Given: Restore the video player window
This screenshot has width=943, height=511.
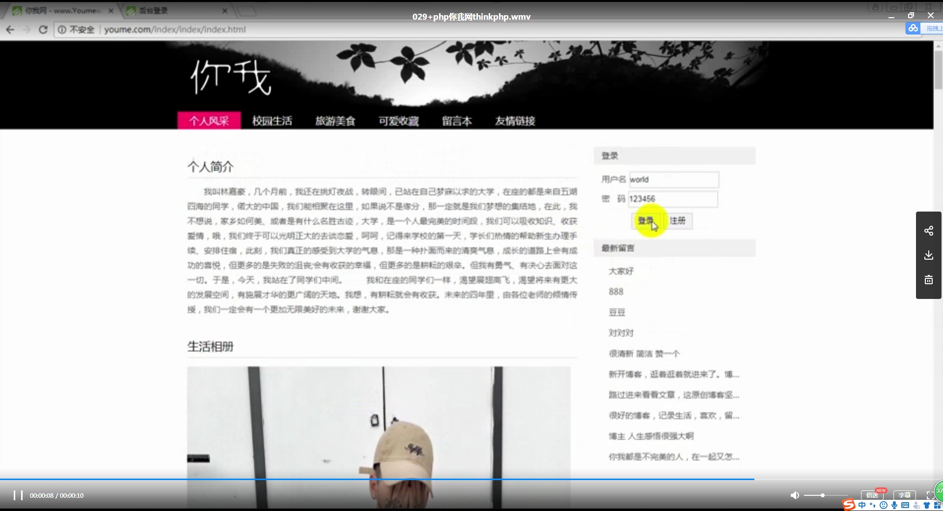Looking at the screenshot, I should coord(911,16).
